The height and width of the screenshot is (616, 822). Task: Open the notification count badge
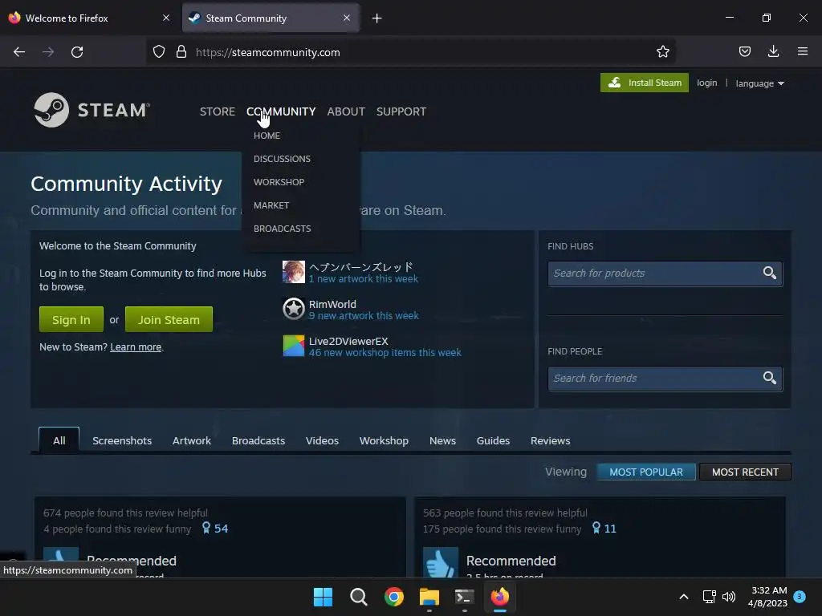(800, 597)
